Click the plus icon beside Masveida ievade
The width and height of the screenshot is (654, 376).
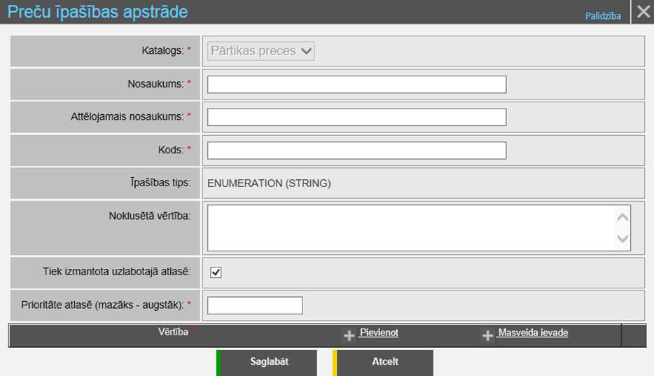[x=488, y=336]
